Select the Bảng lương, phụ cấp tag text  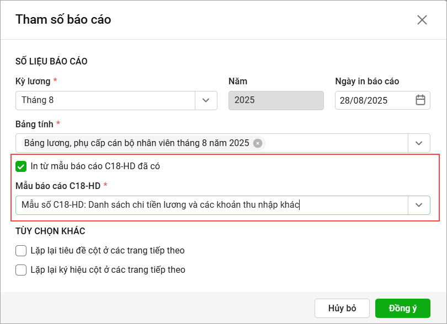coord(136,143)
